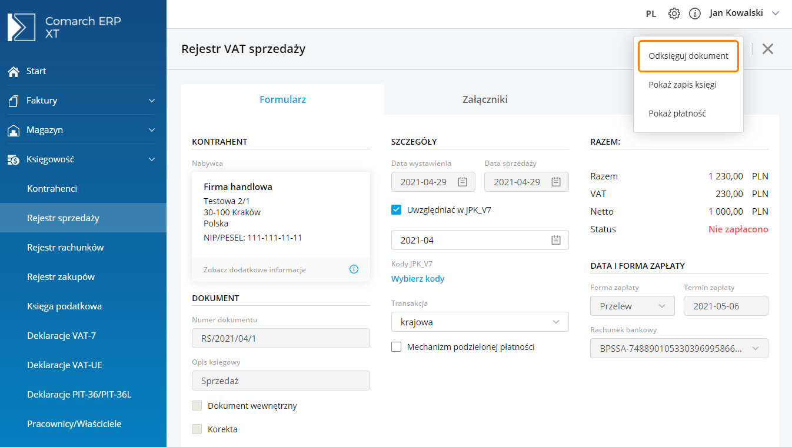Viewport: 792px width, 447px height.
Task: Open settings gear icon in header
Action: (674, 14)
